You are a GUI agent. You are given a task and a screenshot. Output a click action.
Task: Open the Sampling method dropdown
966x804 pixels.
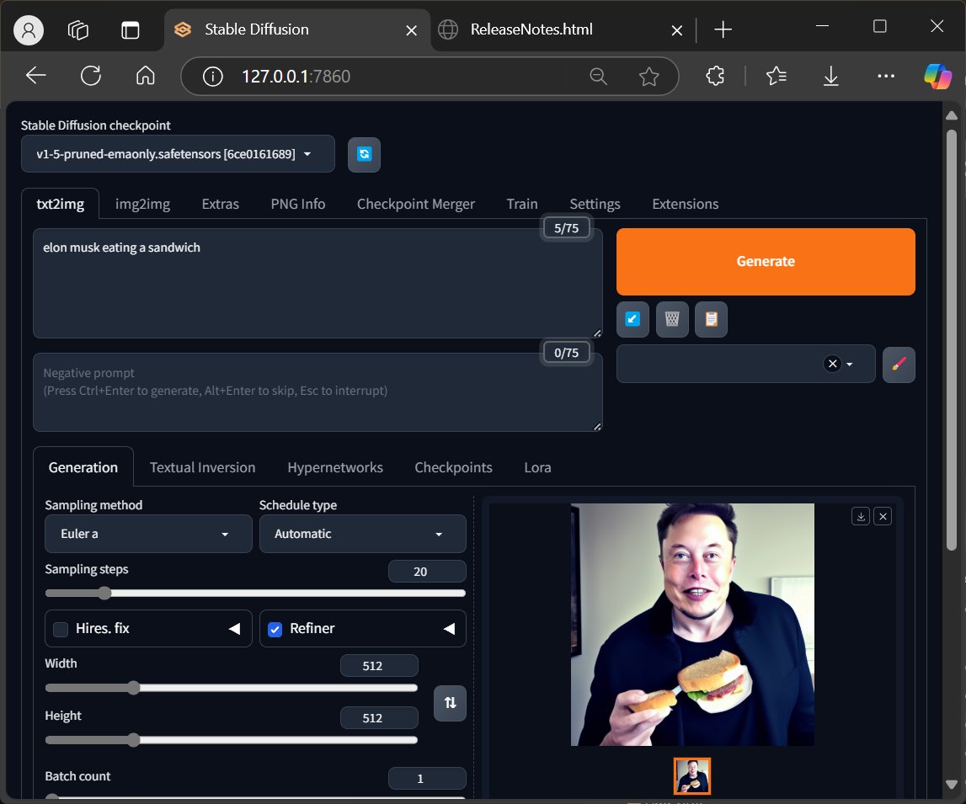pos(148,534)
